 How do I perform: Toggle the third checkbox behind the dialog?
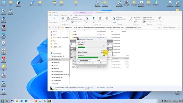tap(71, 54)
